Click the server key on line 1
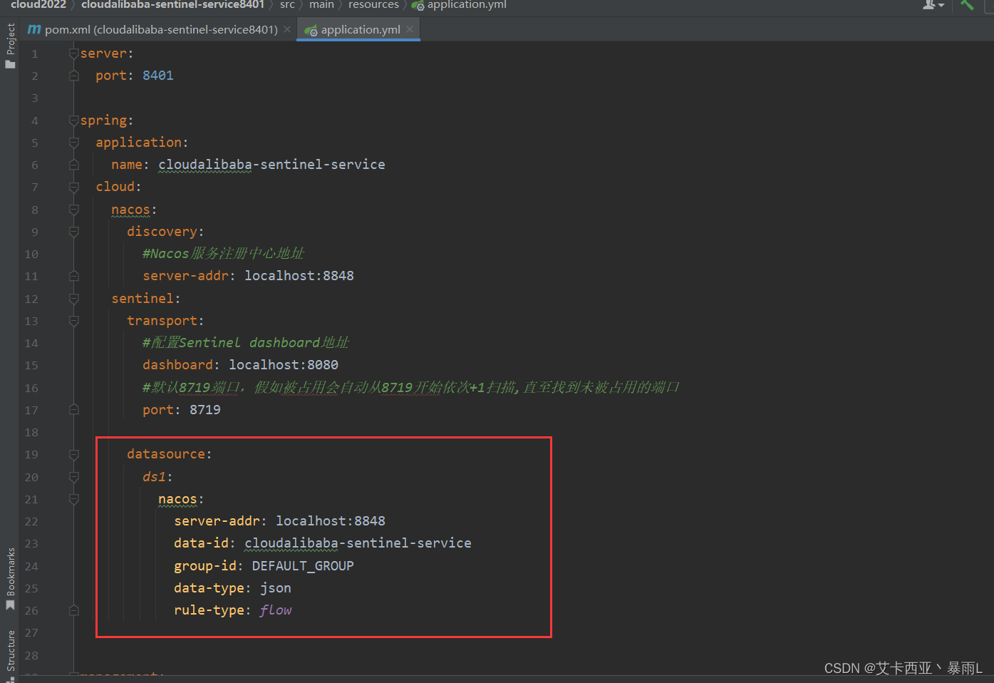 103,53
